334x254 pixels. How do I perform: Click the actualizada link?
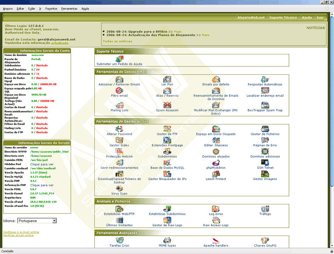pyautogui.click(x=59, y=43)
